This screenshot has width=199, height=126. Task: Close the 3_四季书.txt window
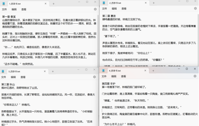[94, 70]
